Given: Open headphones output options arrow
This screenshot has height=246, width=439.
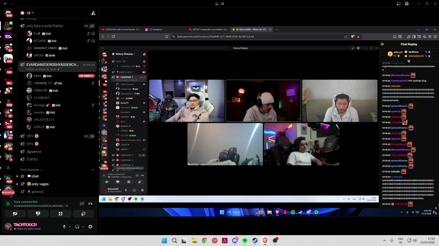Looking at the screenshot, I should coord(83,227).
